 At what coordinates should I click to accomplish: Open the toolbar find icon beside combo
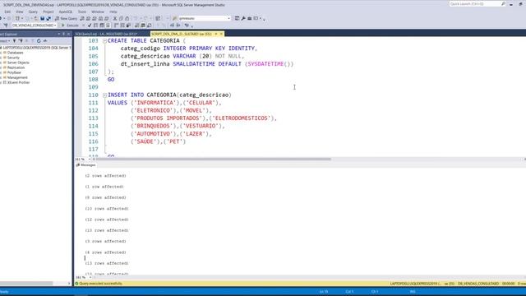coord(174,18)
